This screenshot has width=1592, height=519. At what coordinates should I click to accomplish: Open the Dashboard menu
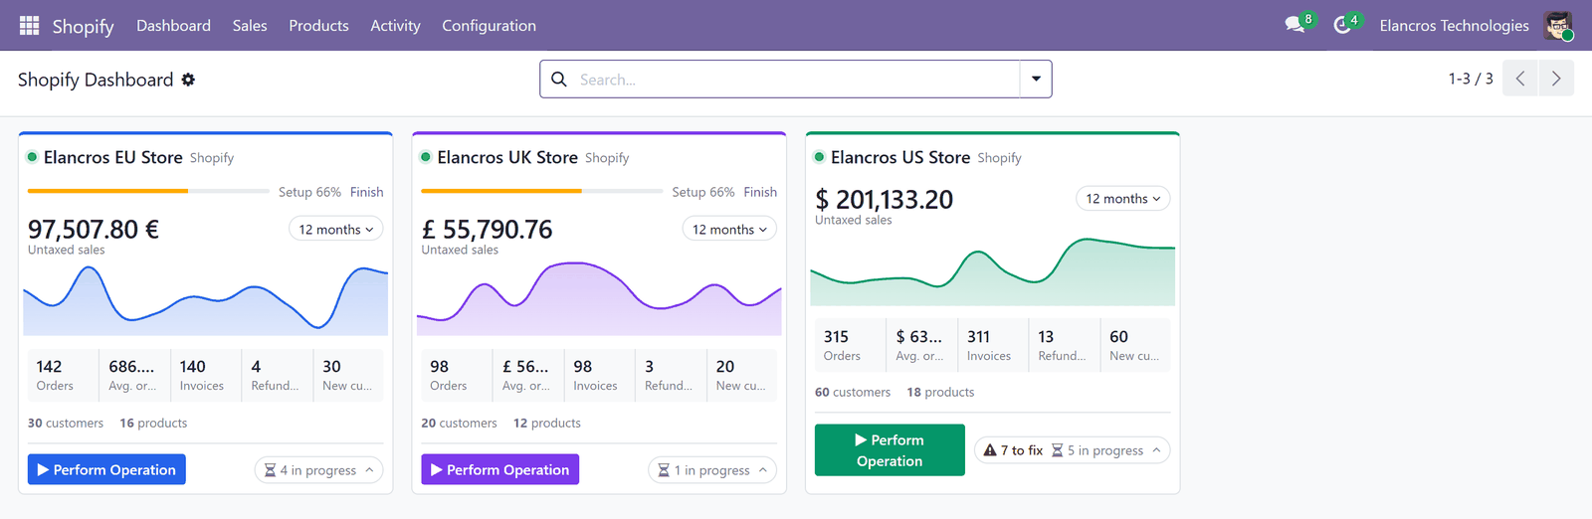point(173,26)
